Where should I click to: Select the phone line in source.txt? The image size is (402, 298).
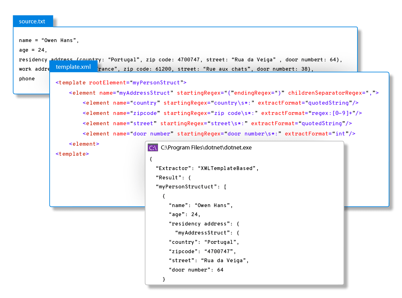pyautogui.click(x=27, y=78)
